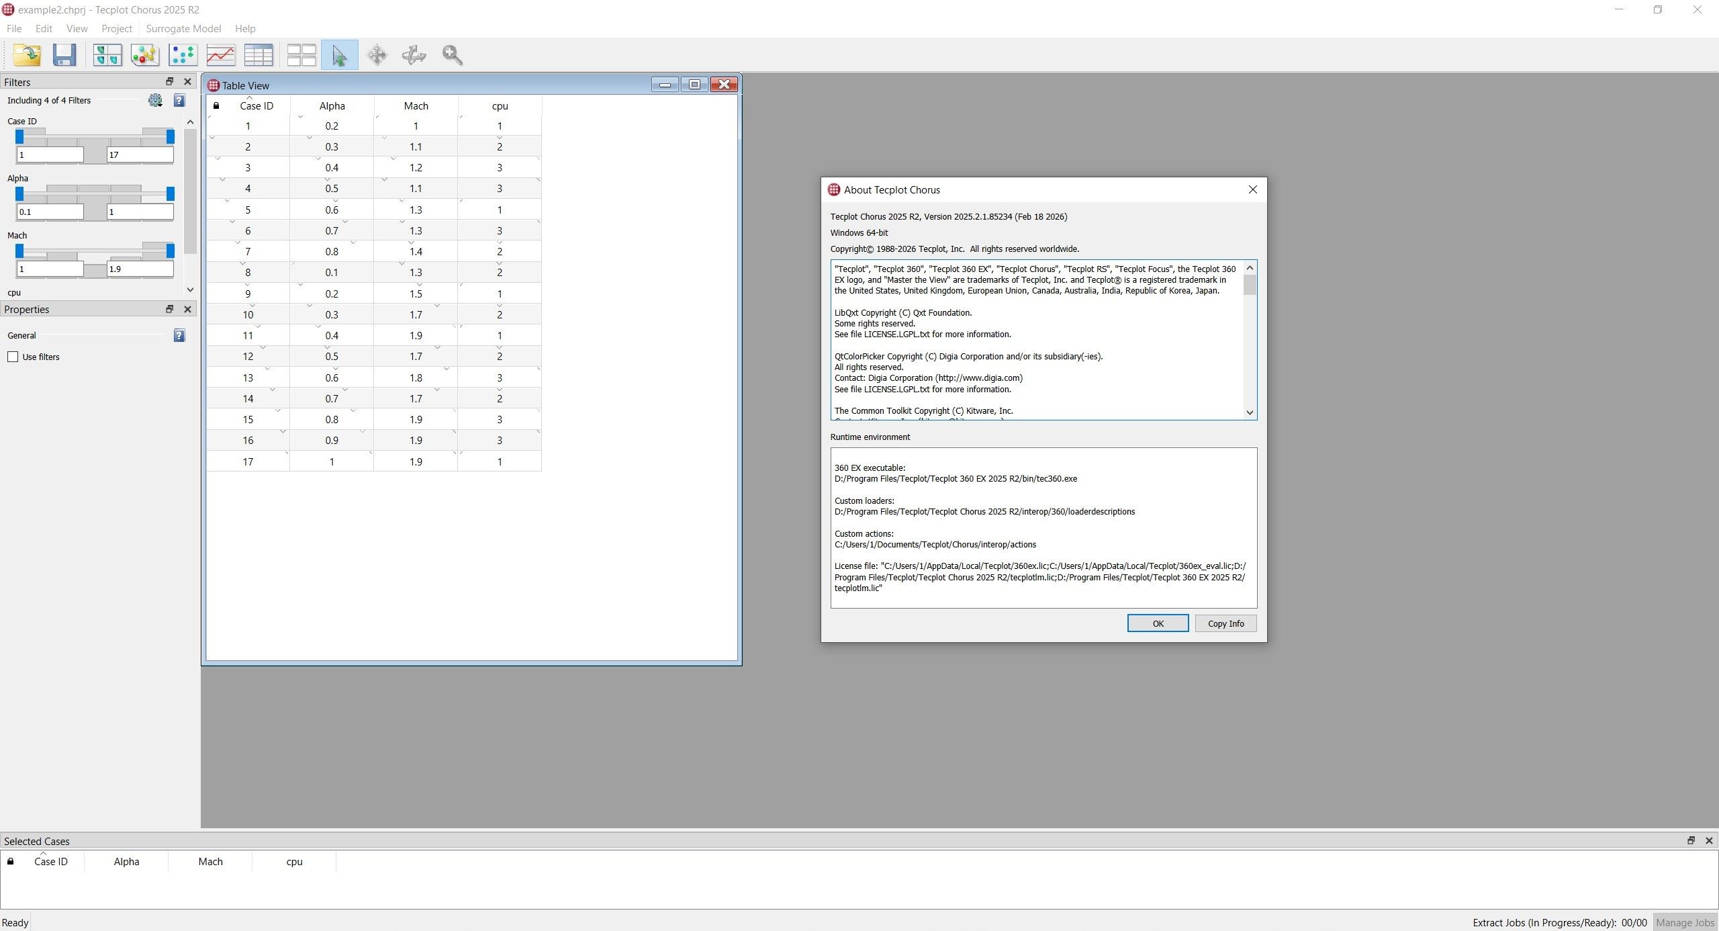Click the Case ID maximum slider handle
Screen dimensions: 1719x931
[x=171, y=136]
